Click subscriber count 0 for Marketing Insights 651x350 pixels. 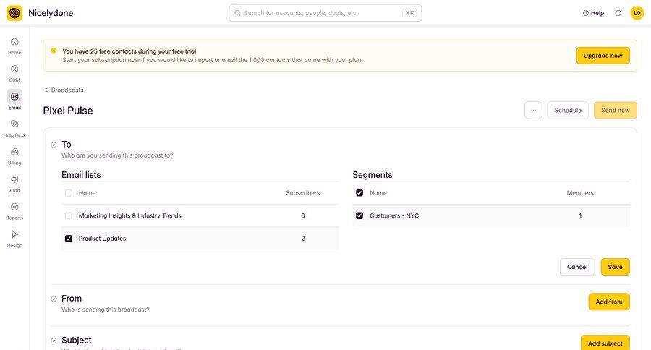click(x=302, y=216)
